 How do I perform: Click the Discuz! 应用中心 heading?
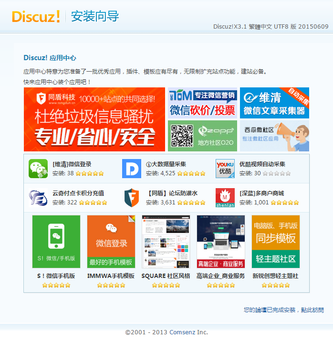click(50, 58)
